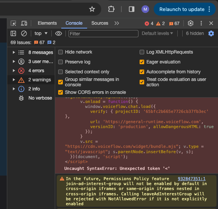Clear the console with the circle-slash icon
This screenshot has height=209, width=218.
pyautogui.click(x=24, y=33)
